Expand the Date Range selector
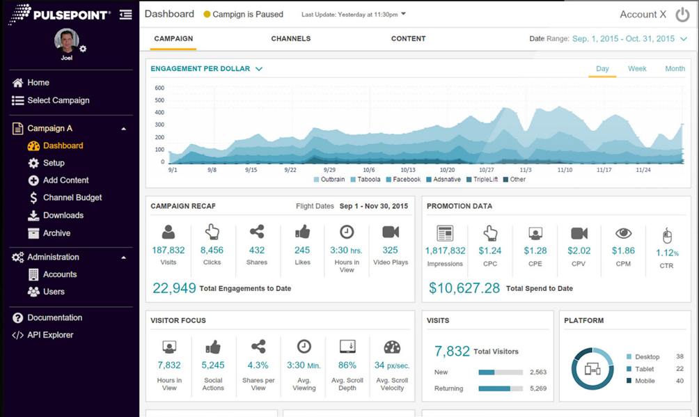The height and width of the screenshot is (417, 699). coord(684,39)
